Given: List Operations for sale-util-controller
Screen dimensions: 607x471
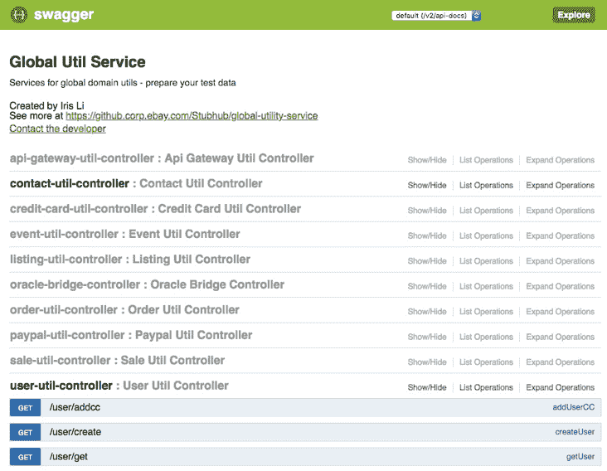Looking at the screenshot, I should coord(486,362).
